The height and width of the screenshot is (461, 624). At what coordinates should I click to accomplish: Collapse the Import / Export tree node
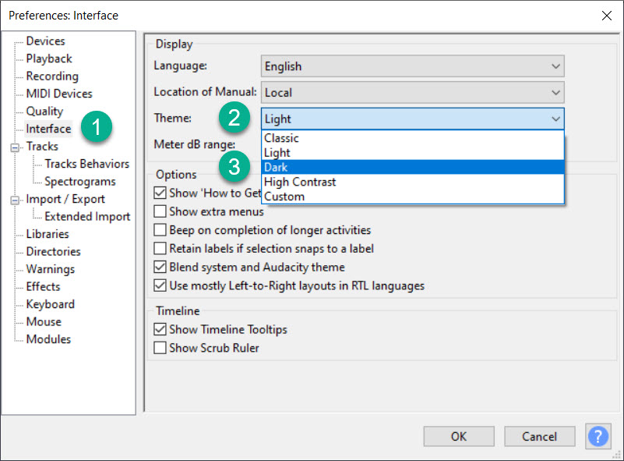15,200
